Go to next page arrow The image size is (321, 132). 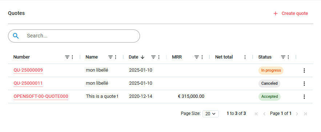297,114
